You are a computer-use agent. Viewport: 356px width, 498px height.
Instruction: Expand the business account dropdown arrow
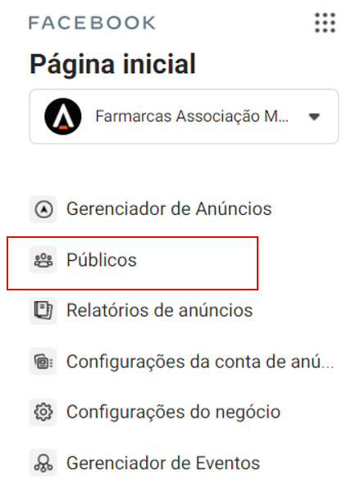point(314,117)
